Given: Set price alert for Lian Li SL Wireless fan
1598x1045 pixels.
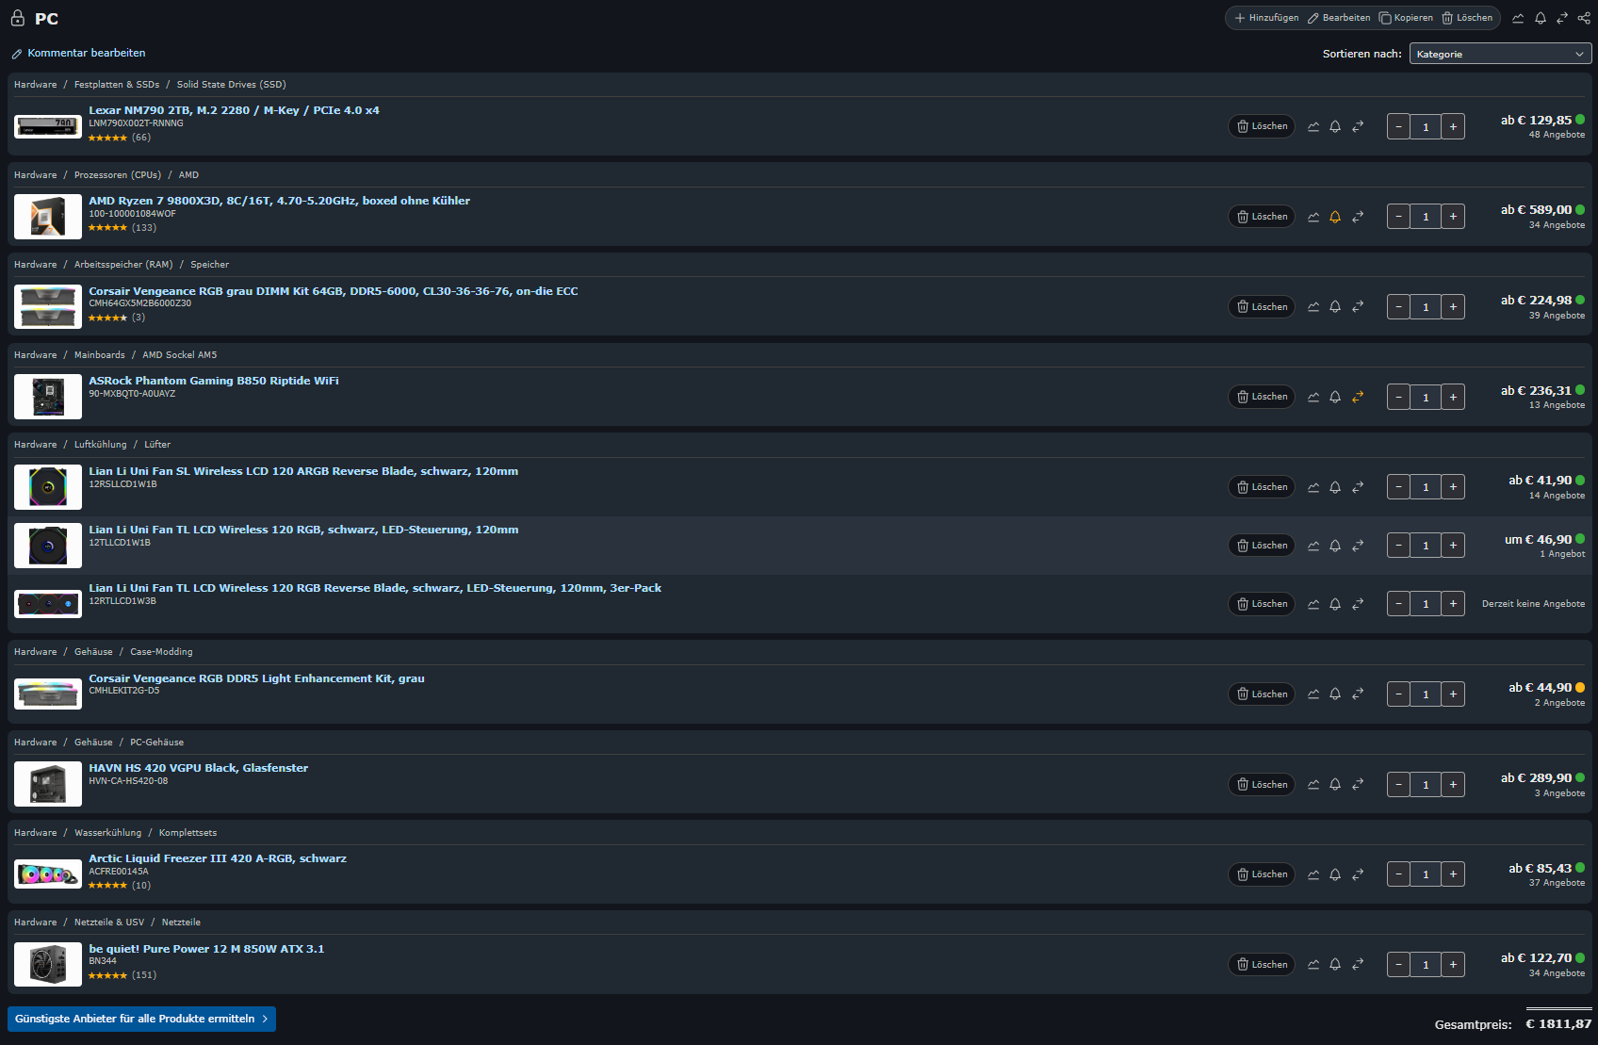Looking at the screenshot, I should tap(1335, 487).
